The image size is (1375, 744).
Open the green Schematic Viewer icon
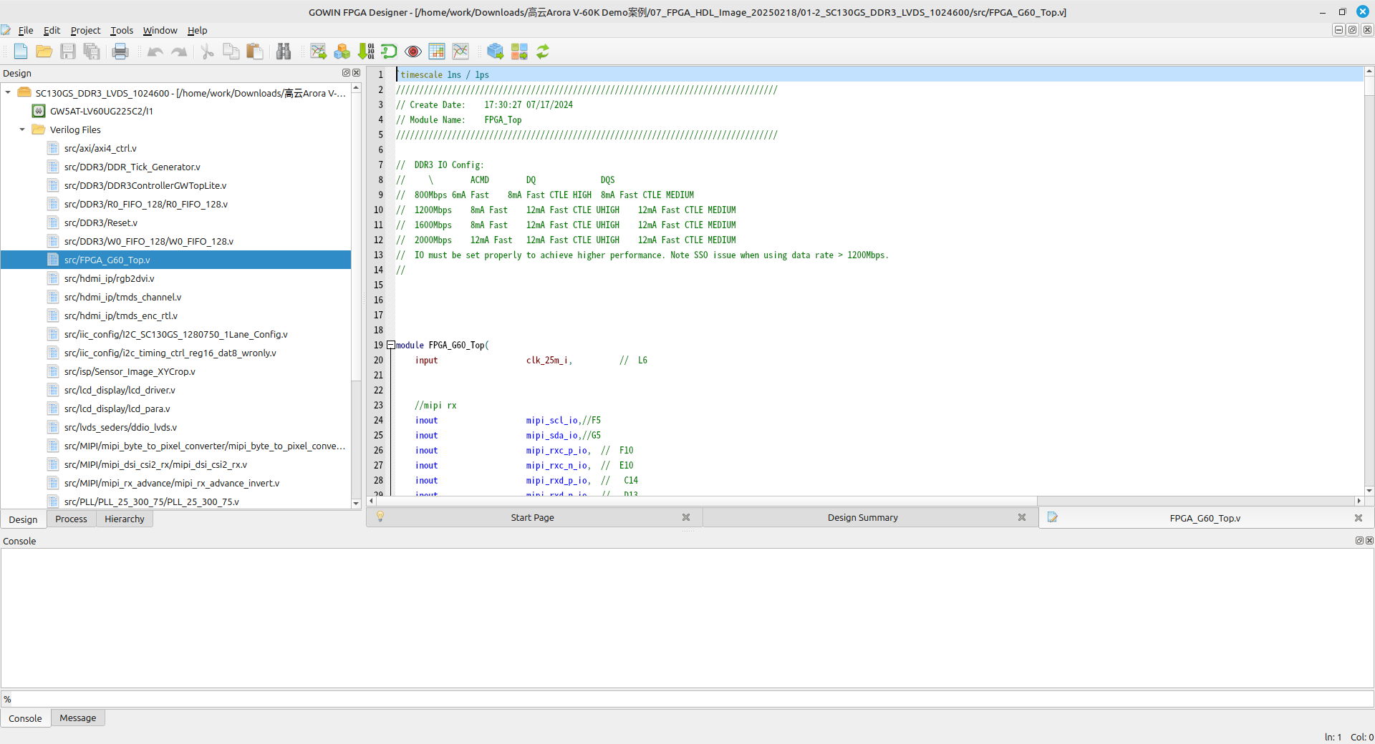389,52
